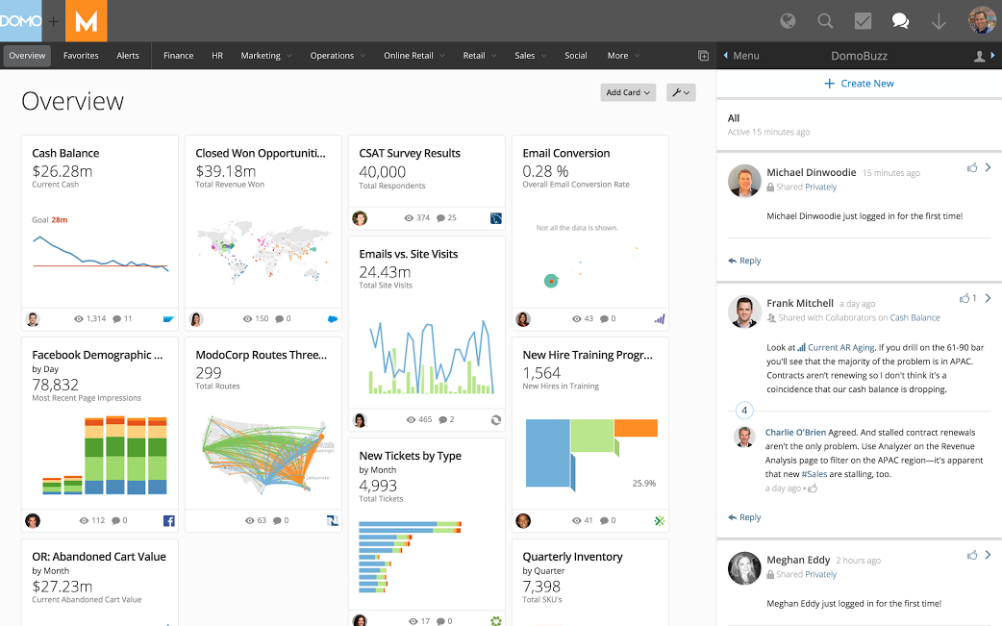Screen dimensions: 1002x626
Task: Click ModoCorp Routes data source icon
Action: (333, 520)
